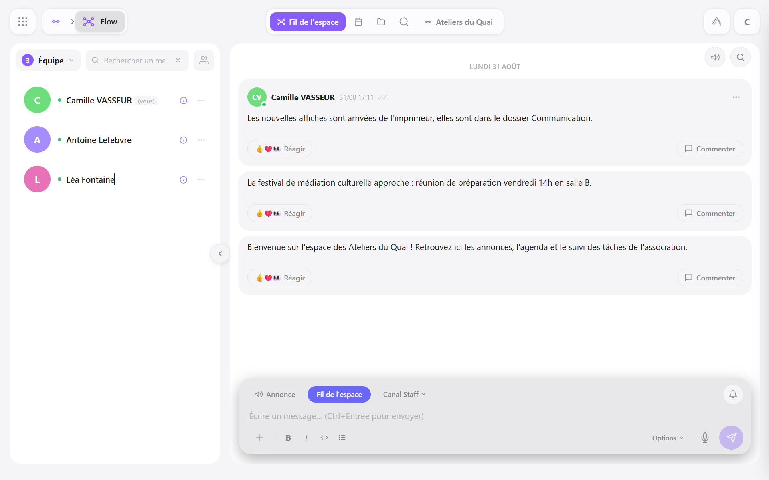Comment on the Bienvenue message
Screen dimensions: 769x480
tap(710, 278)
